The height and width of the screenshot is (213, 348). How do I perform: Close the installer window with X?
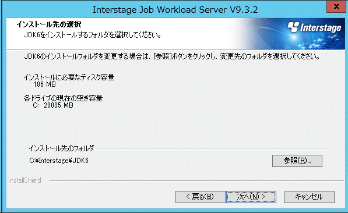click(336, 6)
